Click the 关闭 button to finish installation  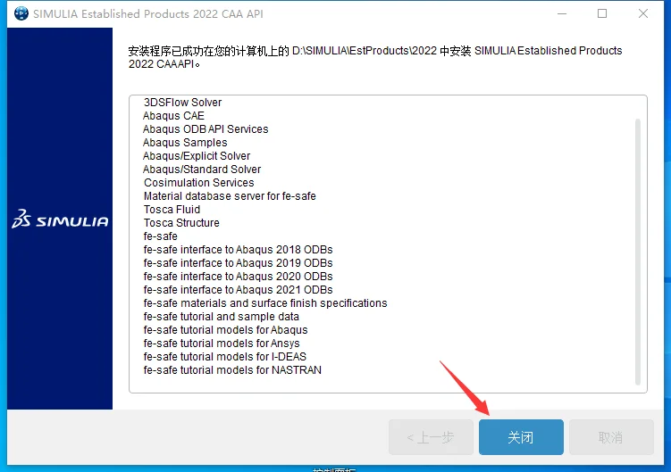click(521, 437)
